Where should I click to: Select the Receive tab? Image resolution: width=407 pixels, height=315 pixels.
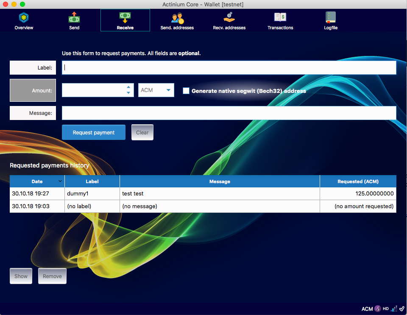[x=125, y=20]
